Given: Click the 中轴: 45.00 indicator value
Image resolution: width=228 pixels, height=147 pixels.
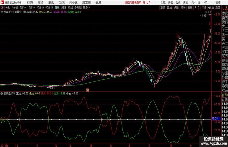Looking at the screenshot, I should point(72,94).
